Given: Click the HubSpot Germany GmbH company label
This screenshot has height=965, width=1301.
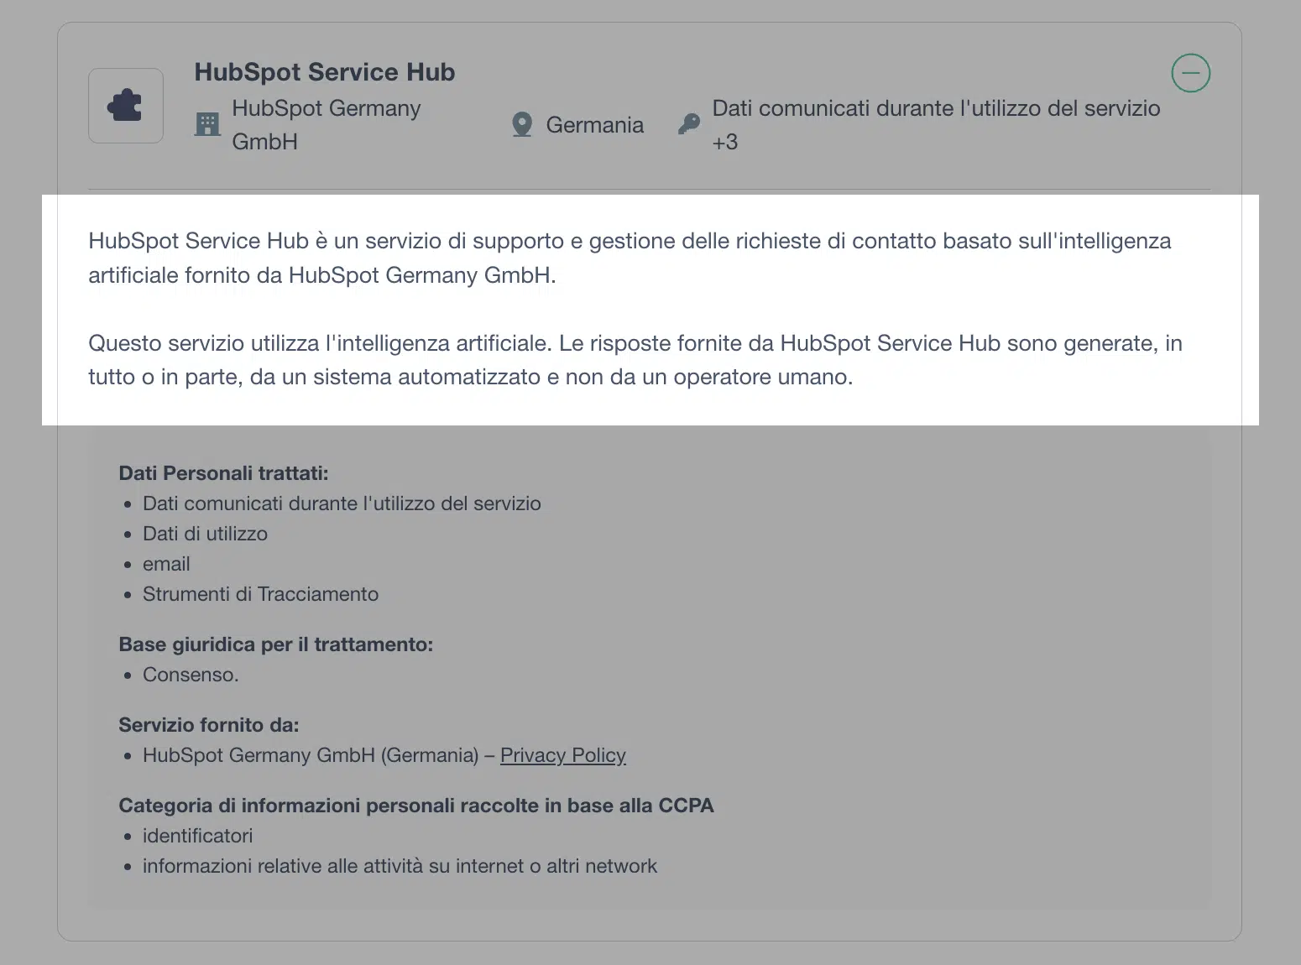Looking at the screenshot, I should click(326, 125).
